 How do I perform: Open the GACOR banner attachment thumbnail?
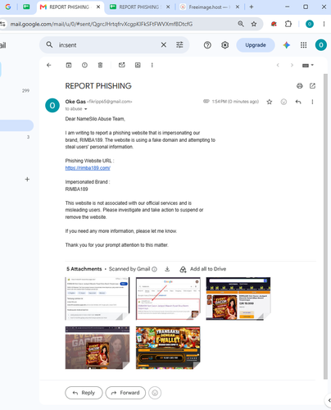97,348
